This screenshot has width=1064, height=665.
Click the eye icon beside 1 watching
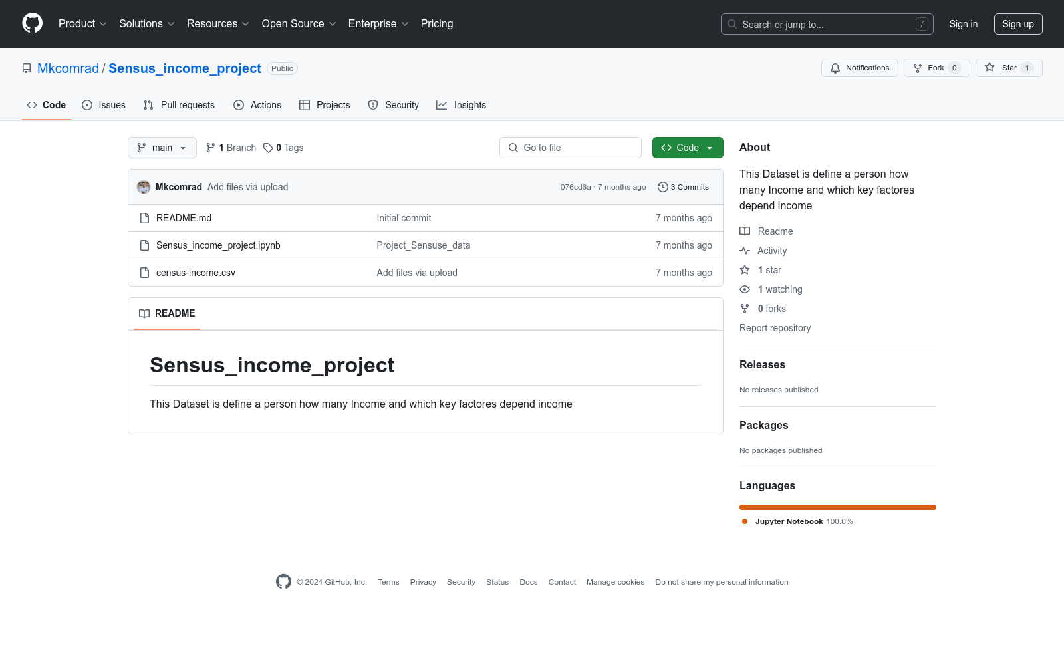pos(745,289)
